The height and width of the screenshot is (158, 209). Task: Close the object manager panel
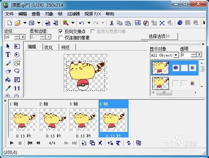(203, 44)
